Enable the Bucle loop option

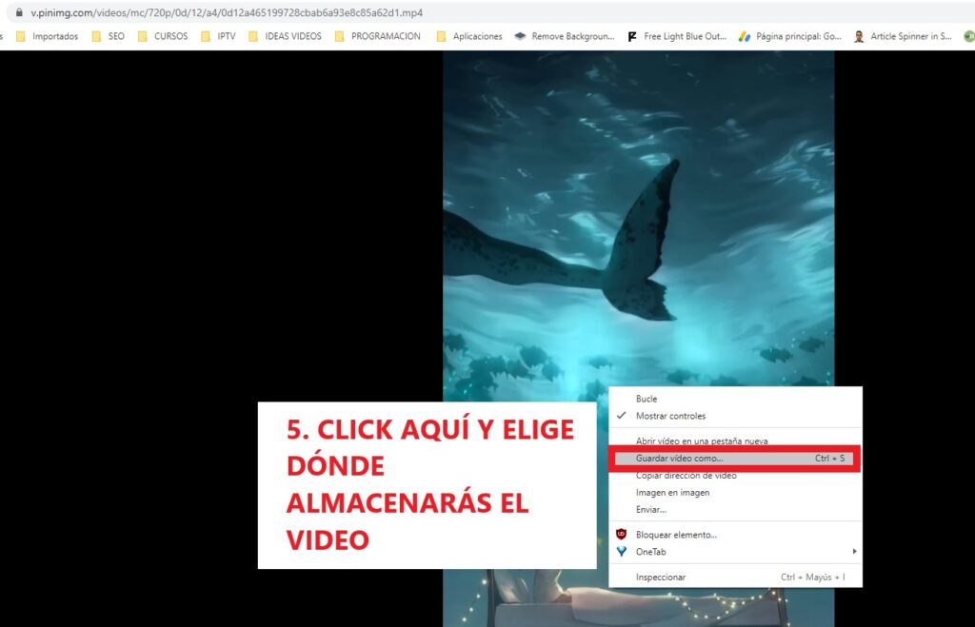647,399
